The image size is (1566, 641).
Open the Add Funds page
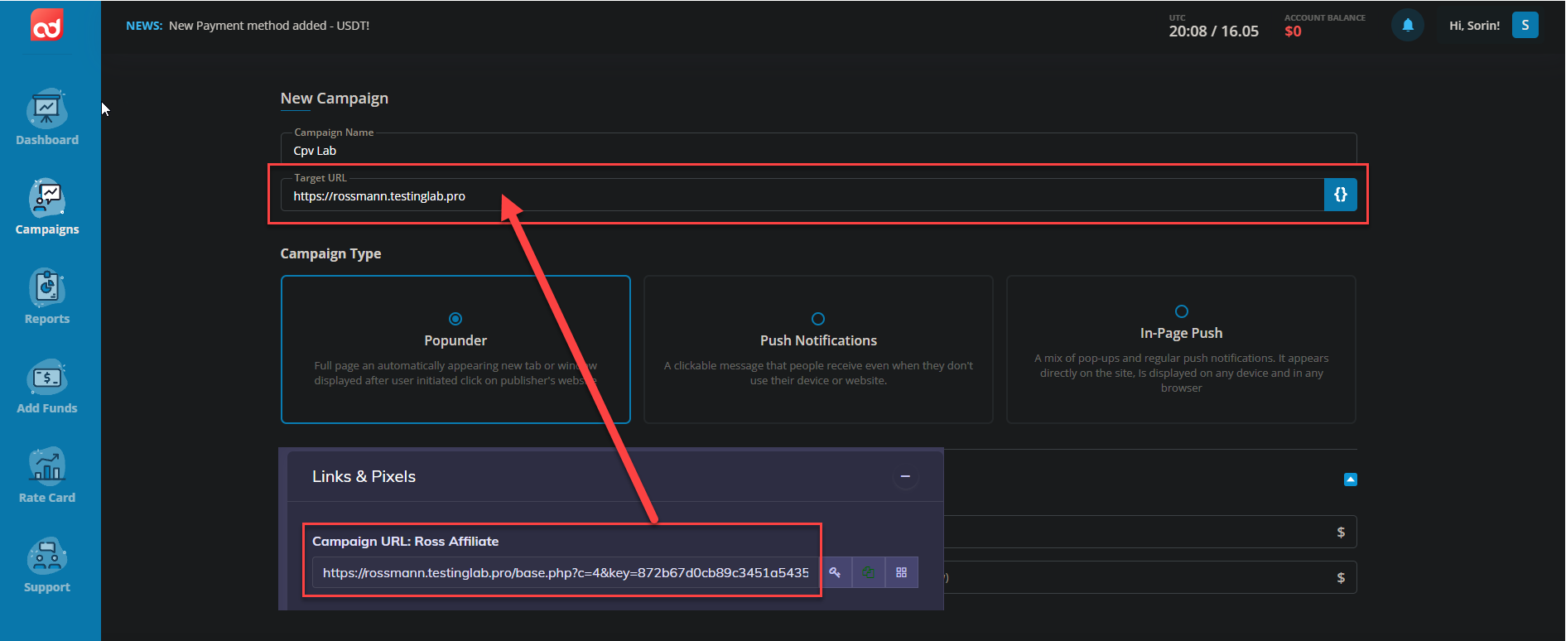[47, 386]
